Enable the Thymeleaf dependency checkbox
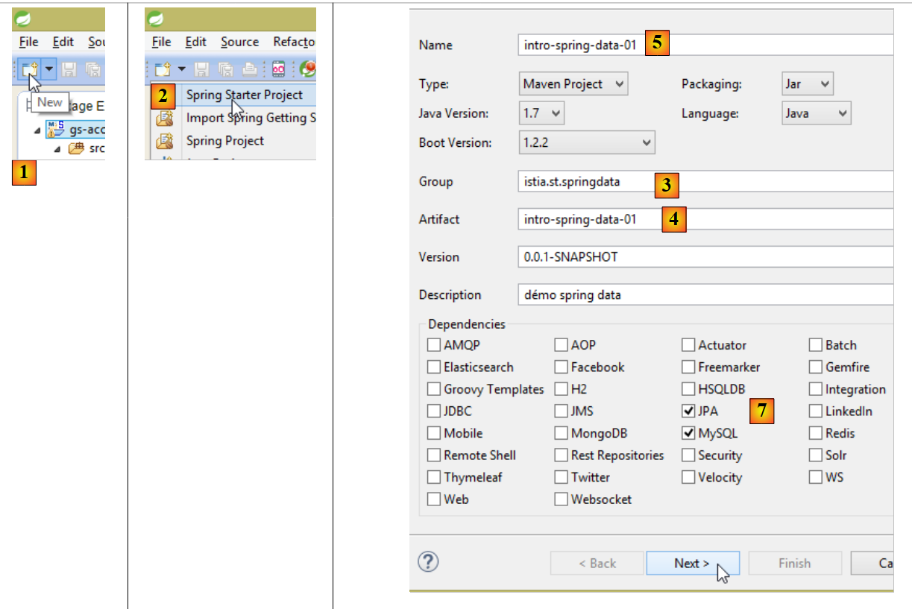The image size is (912, 609). pyautogui.click(x=434, y=477)
